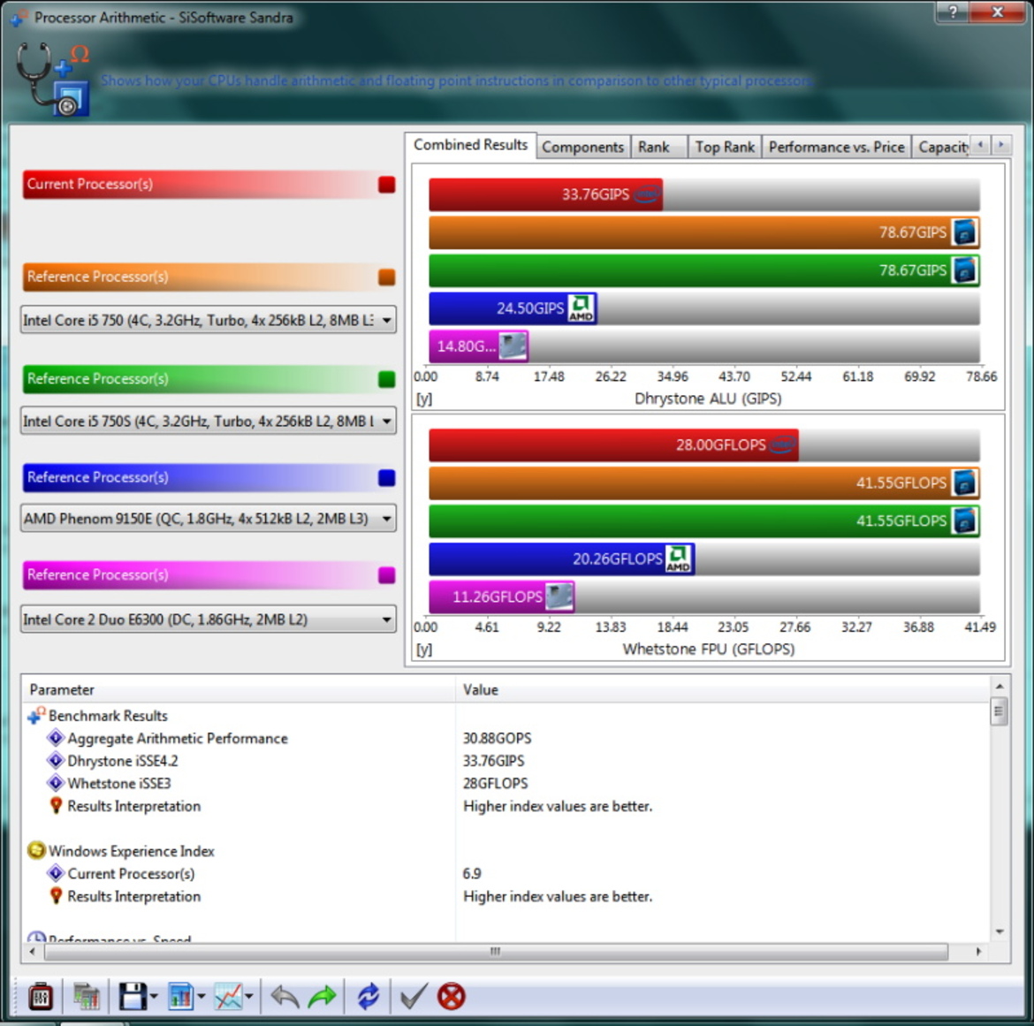1034x1026 pixels.
Task: Go forward with the green arrow
Action: coord(322,996)
